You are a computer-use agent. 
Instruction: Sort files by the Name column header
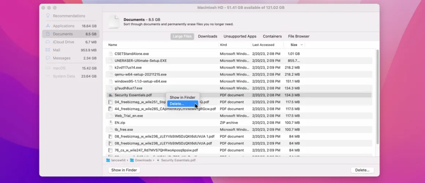point(113,45)
